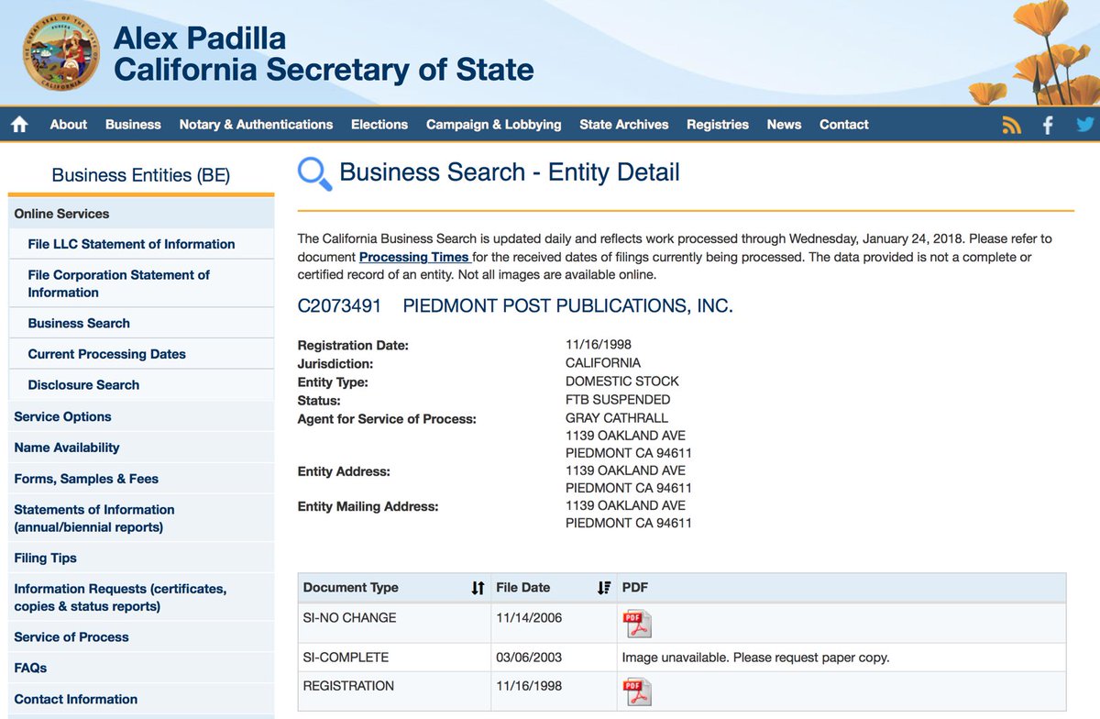Open Information Requests certificates link

tap(120, 597)
